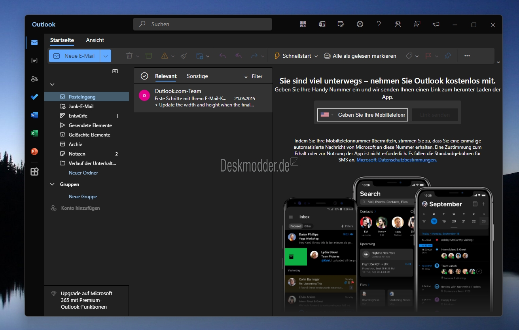Open report junk dropdown arrow
The height and width of the screenshot is (330, 519).
pyautogui.click(x=173, y=56)
